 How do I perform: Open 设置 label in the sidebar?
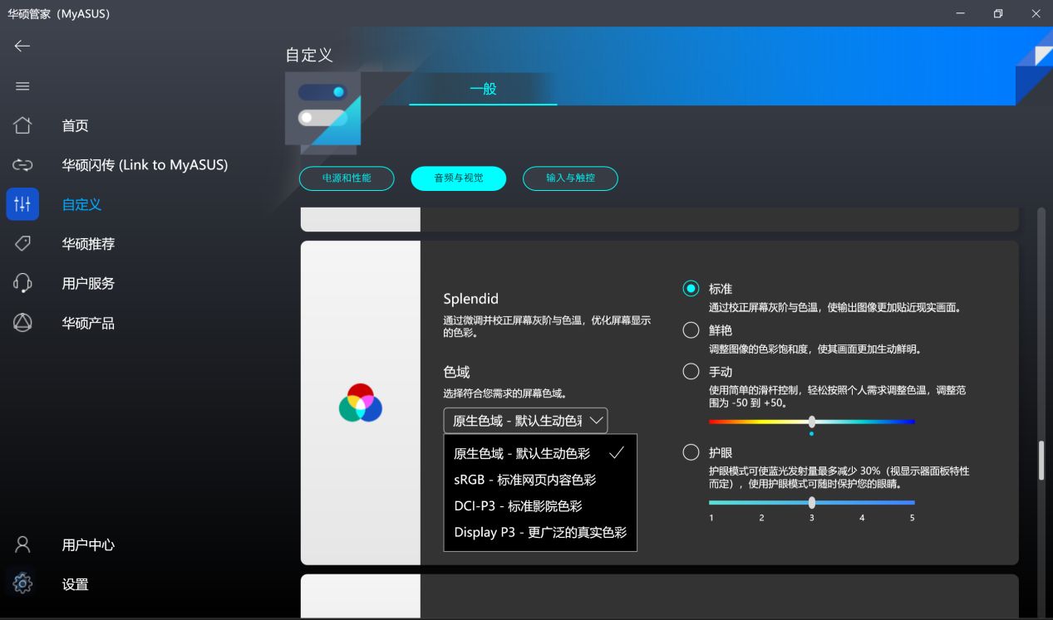click(x=75, y=584)
